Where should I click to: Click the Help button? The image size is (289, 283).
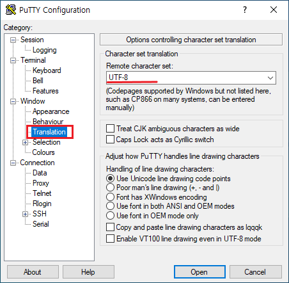pos(88,272)
